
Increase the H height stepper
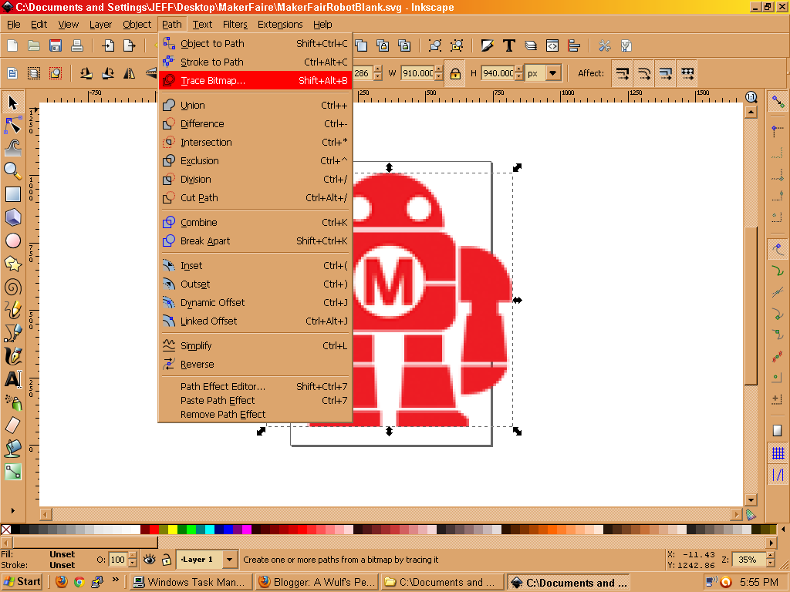tap(519, 69)
